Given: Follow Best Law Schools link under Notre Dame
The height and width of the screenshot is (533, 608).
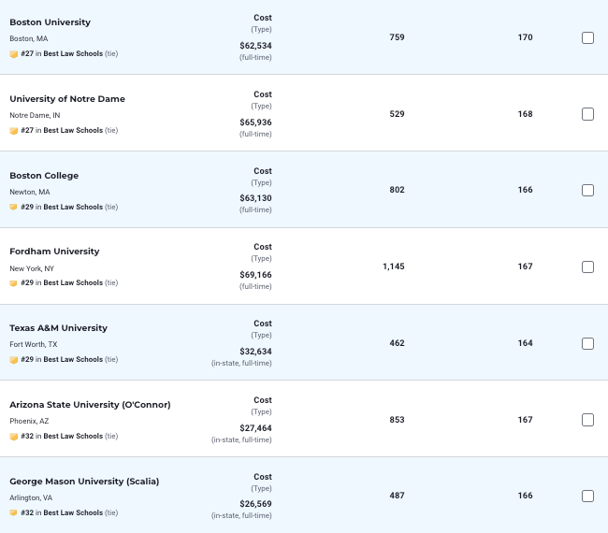Looking at the screenshot, I should 73,131.
